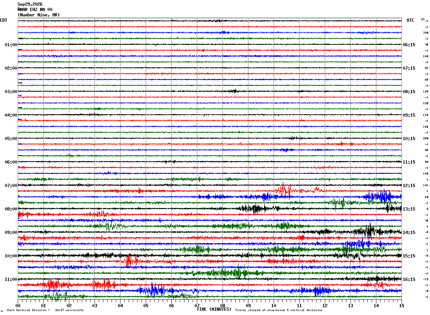Click the 16:15 UTC time marker

pos(409,279)
